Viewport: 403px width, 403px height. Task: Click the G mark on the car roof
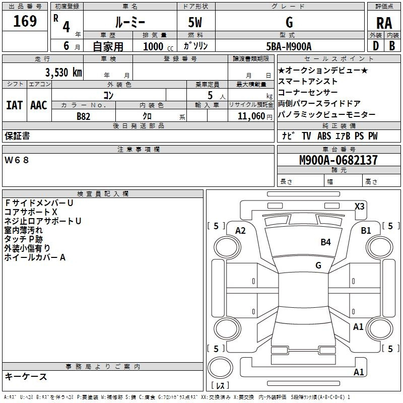(318, 265)
